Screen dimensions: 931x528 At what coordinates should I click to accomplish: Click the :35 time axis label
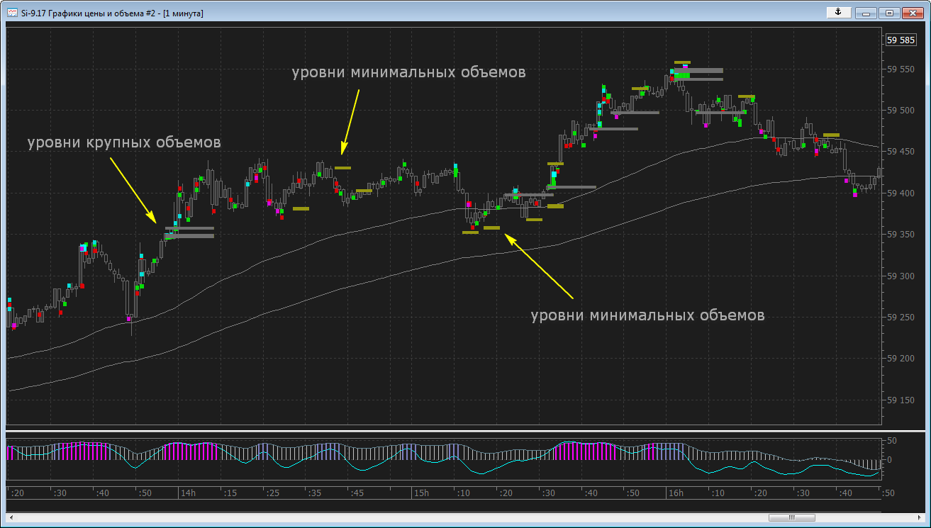pyautogui.click(x=315, y=493)
